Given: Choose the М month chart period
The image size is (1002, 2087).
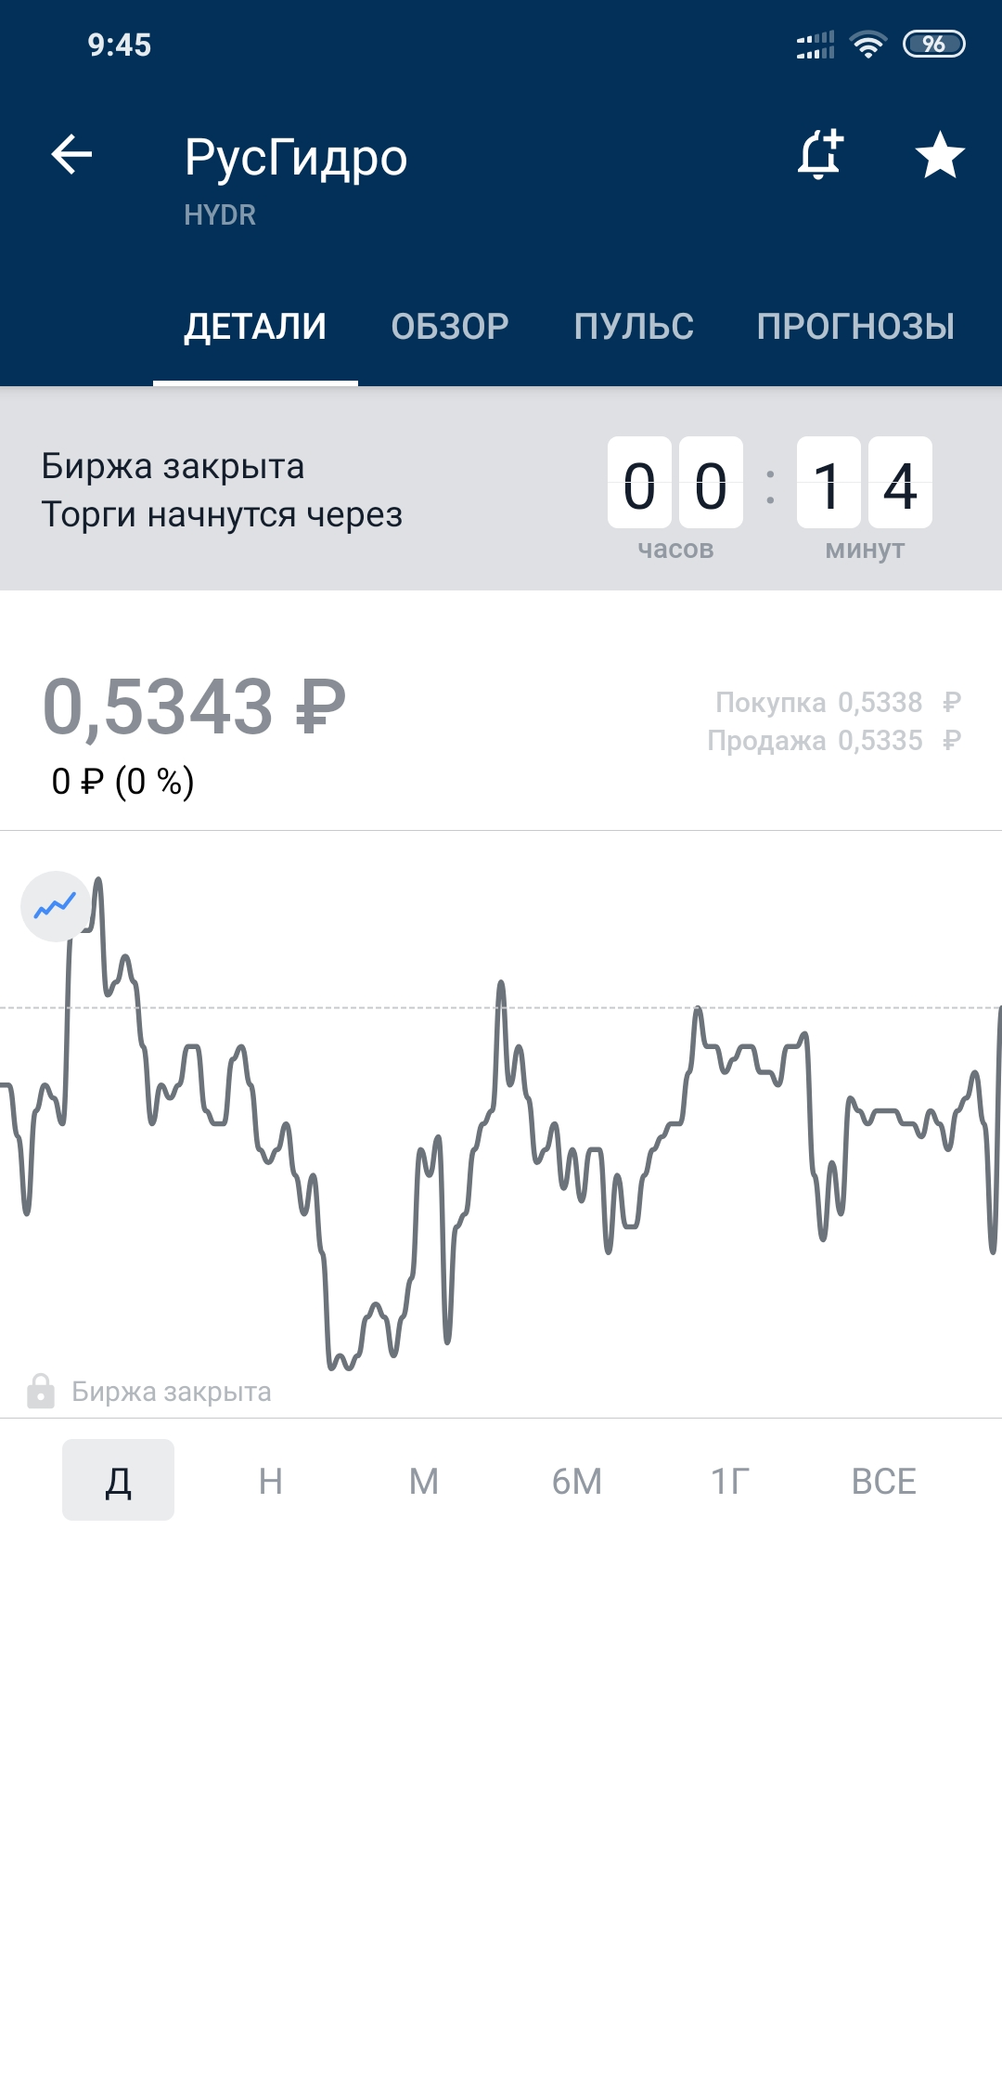Looking at the screenshot, I should (424, 1481).
